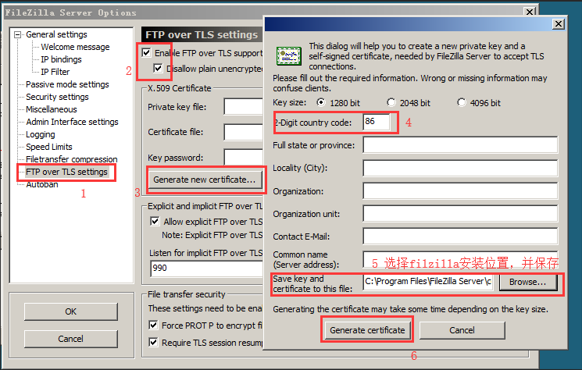The height and width of the screenshot is (370, 582).
Task: Toggle Enable FTP over TLS support checkbox
Action: point(147,53)
